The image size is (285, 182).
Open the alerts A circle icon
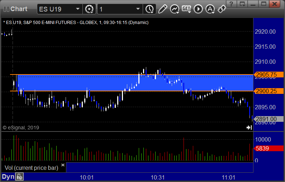click(210, 9)
